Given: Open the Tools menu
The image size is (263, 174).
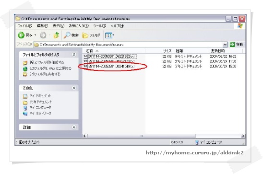Looking at the screenshot, I should (x=100, y=26).
